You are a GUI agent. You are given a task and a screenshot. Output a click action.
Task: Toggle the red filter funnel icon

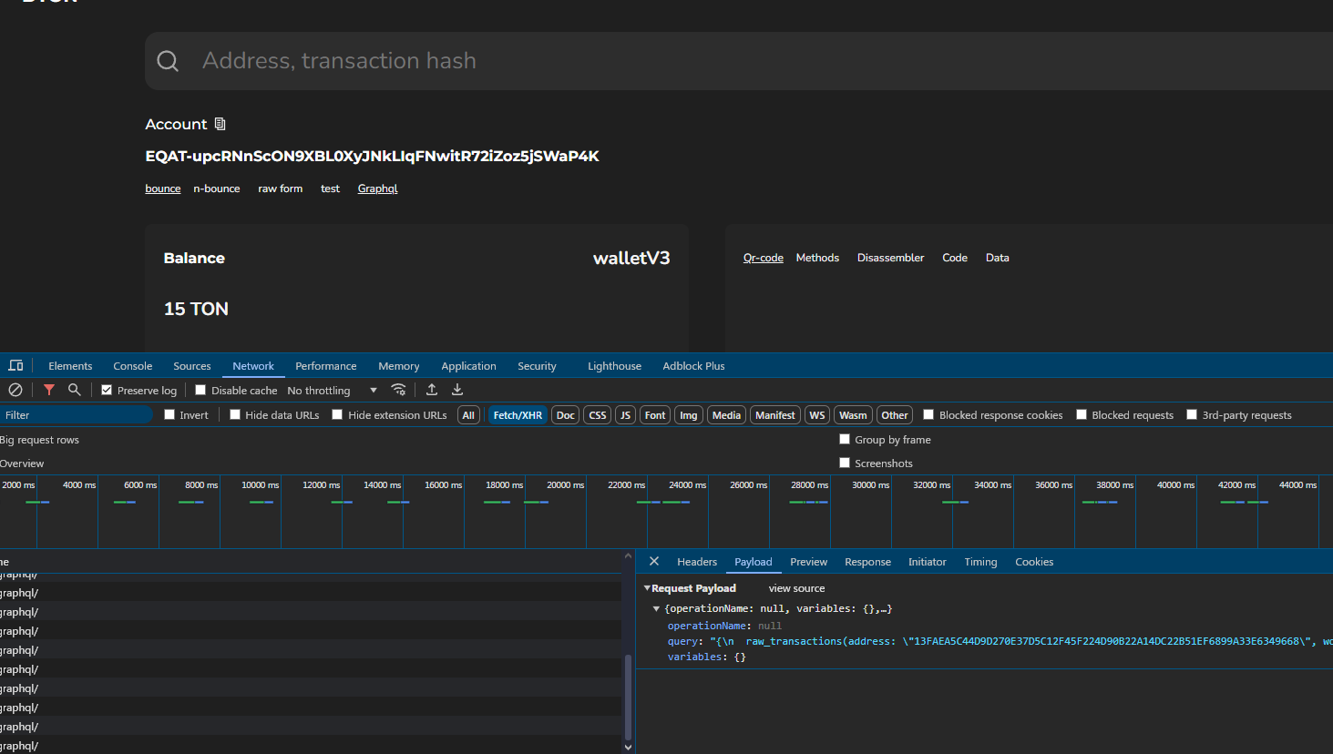49,390
